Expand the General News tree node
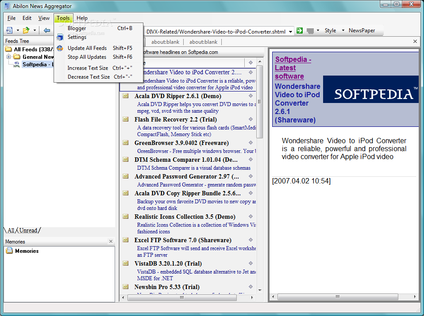424x316 pixels. coord(9,57)
